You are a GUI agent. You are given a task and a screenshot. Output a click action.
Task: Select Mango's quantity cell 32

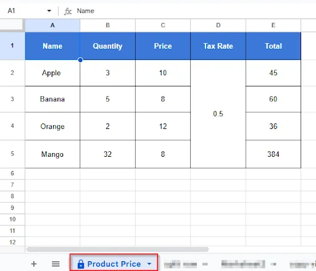tap(107, 154)
